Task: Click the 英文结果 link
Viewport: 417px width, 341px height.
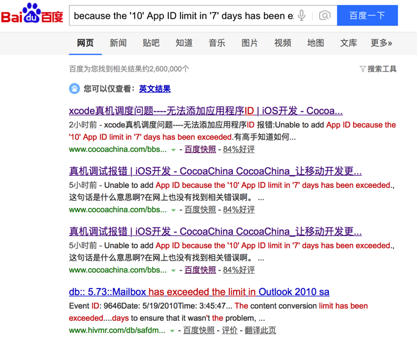Action: tap(155, 89)
